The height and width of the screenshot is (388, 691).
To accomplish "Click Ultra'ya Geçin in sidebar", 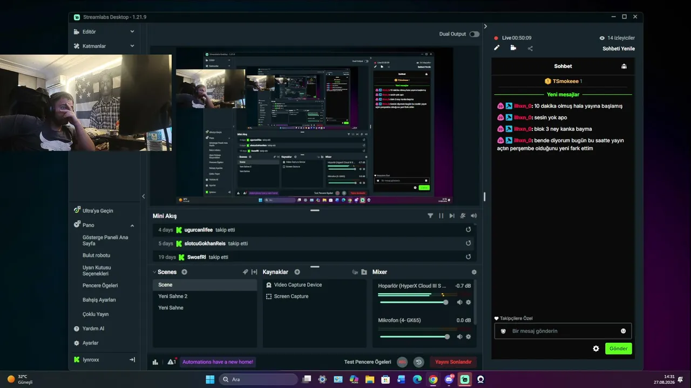I will pyautogui.click(x=97, y=211).
